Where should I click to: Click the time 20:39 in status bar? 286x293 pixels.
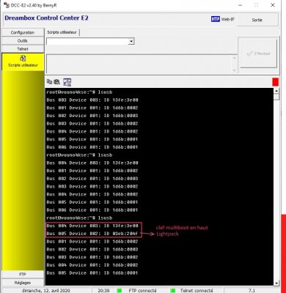pos(103,291)
